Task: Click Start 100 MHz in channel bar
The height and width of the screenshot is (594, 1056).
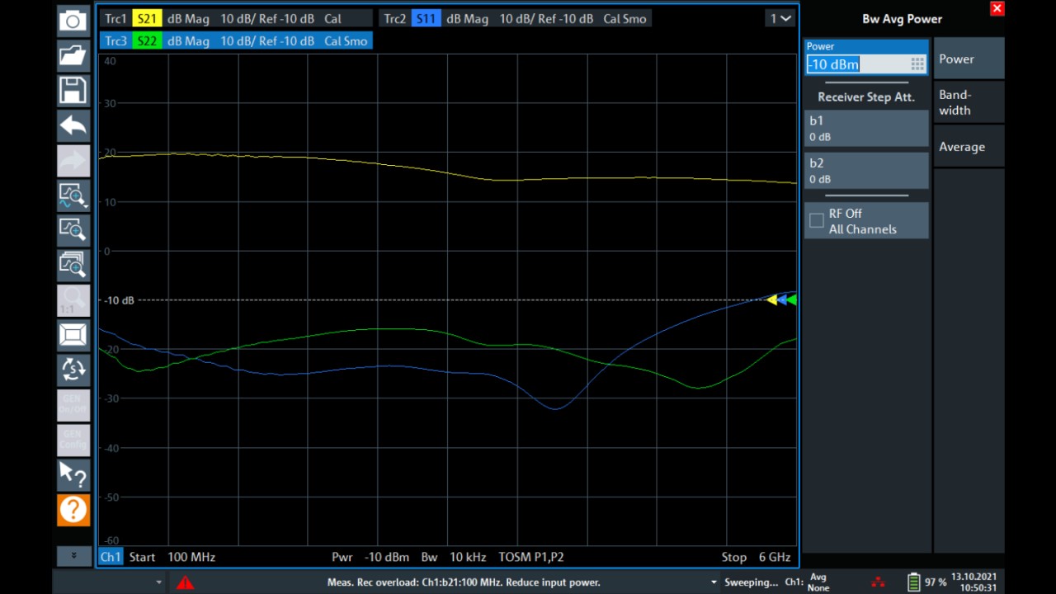Action: coord(172,557)
